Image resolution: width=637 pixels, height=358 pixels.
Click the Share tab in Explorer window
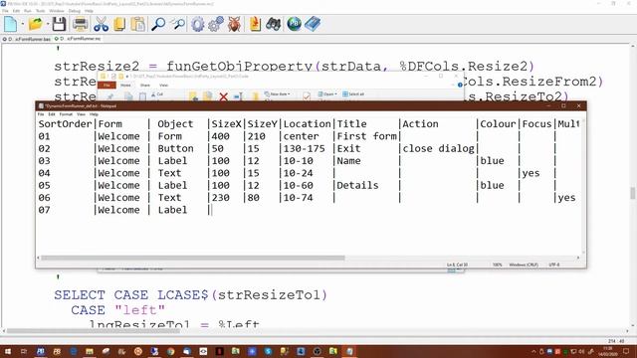point(145,86)
